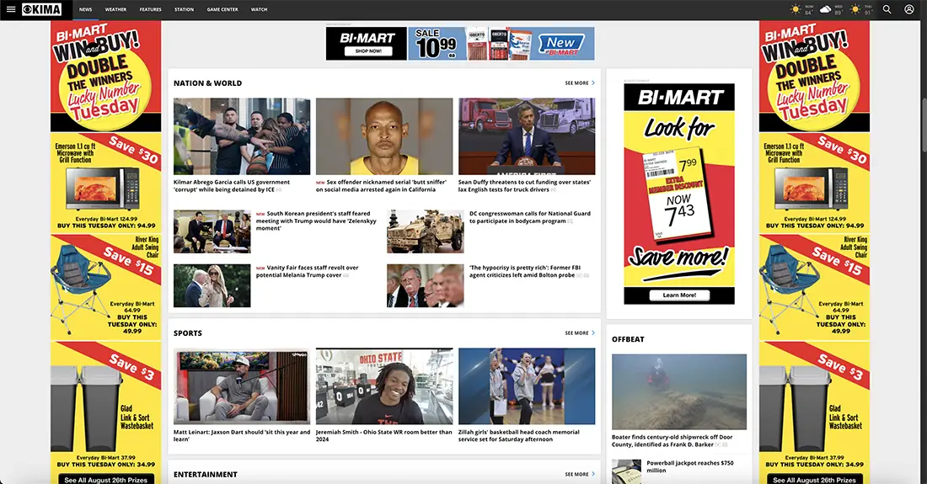The image size is (927, 484).
Task: Click the sunny weather icon showing 84°
Action: coord(796,9)
